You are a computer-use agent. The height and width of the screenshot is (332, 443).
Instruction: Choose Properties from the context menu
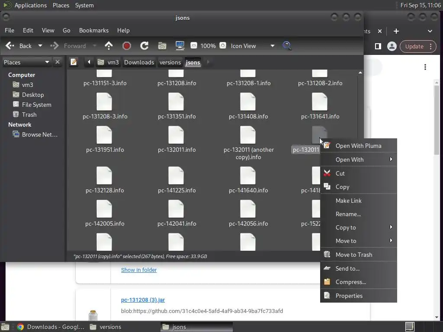[359, 296]
